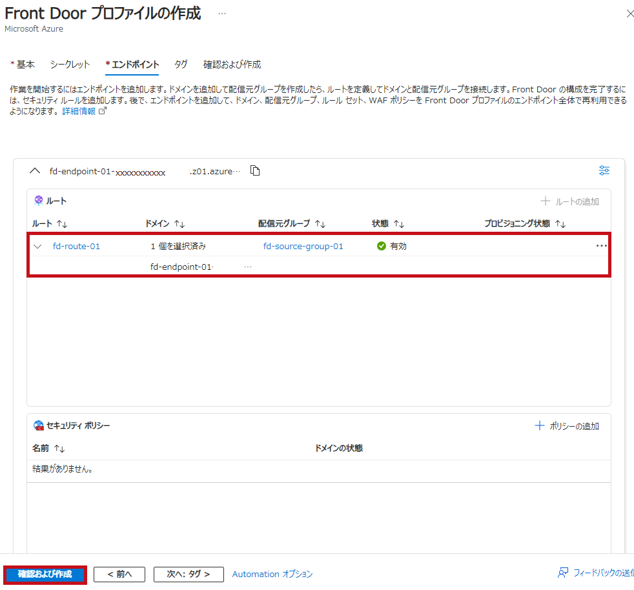The image size is (634, 590).
Task: Open the 詳細情報 link
Action: (x=79, y=111)
